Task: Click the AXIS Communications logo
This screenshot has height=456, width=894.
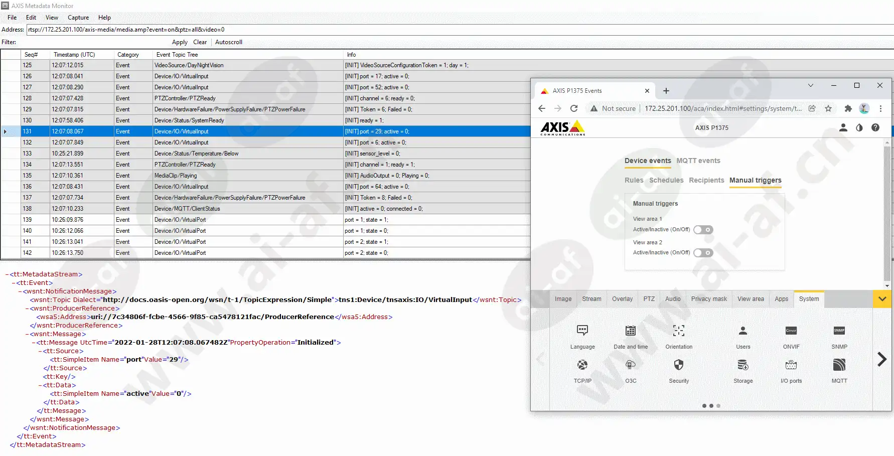Action: click(563, 128)
